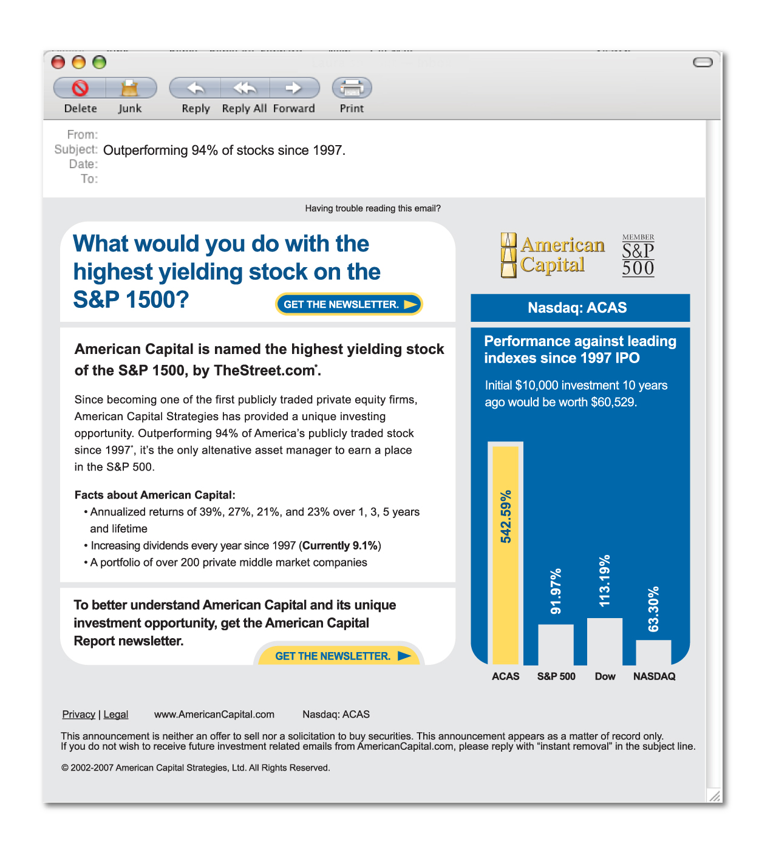The image size is (759, 847).
Task: Click headline 'What would you do with the'
Action: click(x=221, y=243)
